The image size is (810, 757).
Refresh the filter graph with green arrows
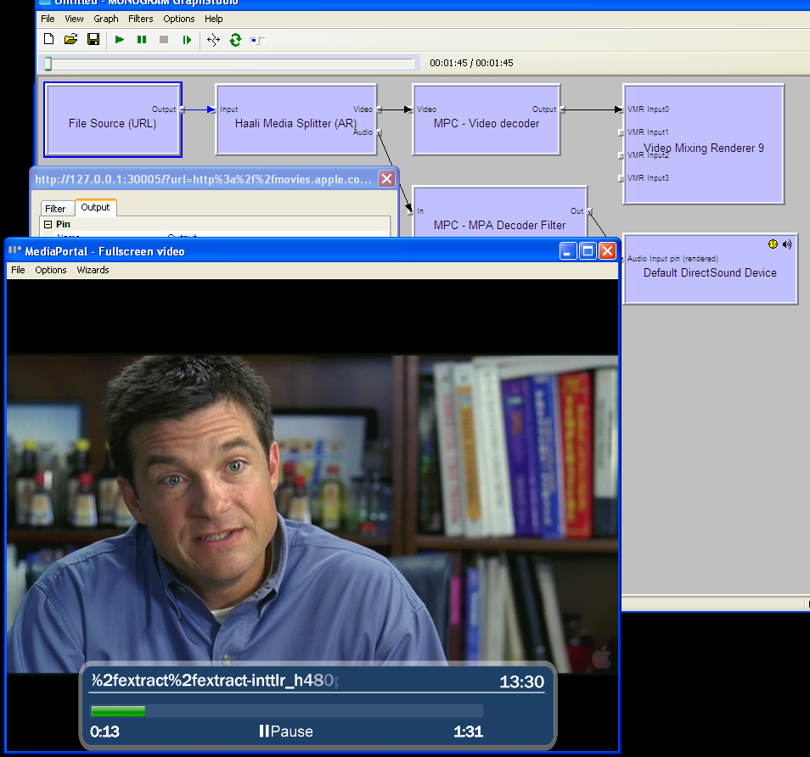point(235,39)
